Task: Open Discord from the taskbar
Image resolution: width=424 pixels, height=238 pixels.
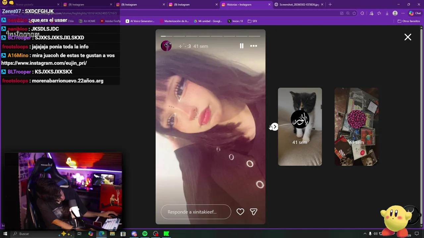Action: (134, 234)
